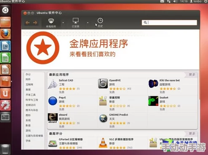Click the GParted 分区编辑器 title
Screen dimensions: 208x155
(71, 139)
